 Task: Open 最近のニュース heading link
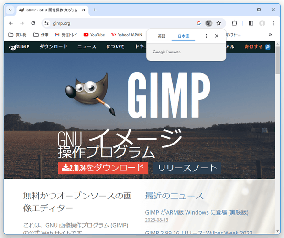point(174,196)
